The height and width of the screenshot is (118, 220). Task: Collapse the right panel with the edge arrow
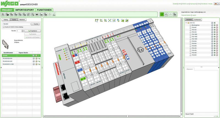click(219, 68)
